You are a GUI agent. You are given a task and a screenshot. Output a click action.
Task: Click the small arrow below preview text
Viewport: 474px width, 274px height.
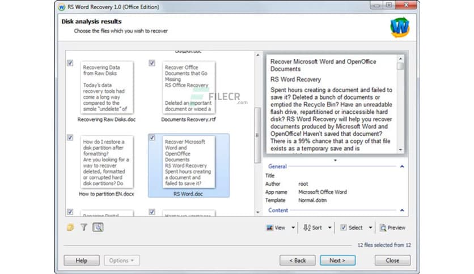335,160
